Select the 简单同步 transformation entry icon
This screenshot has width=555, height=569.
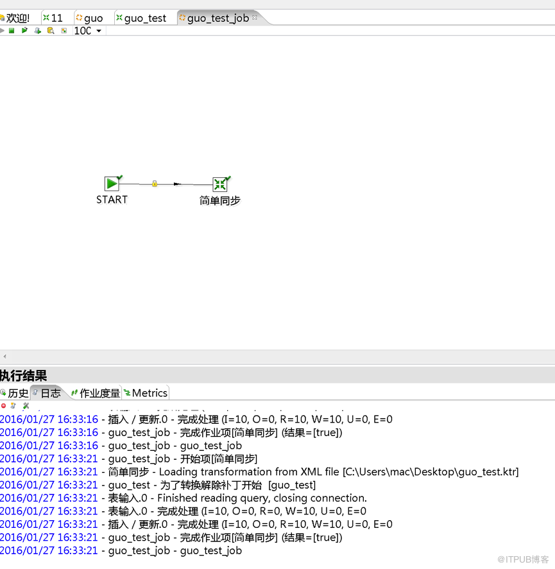[220, 184]
